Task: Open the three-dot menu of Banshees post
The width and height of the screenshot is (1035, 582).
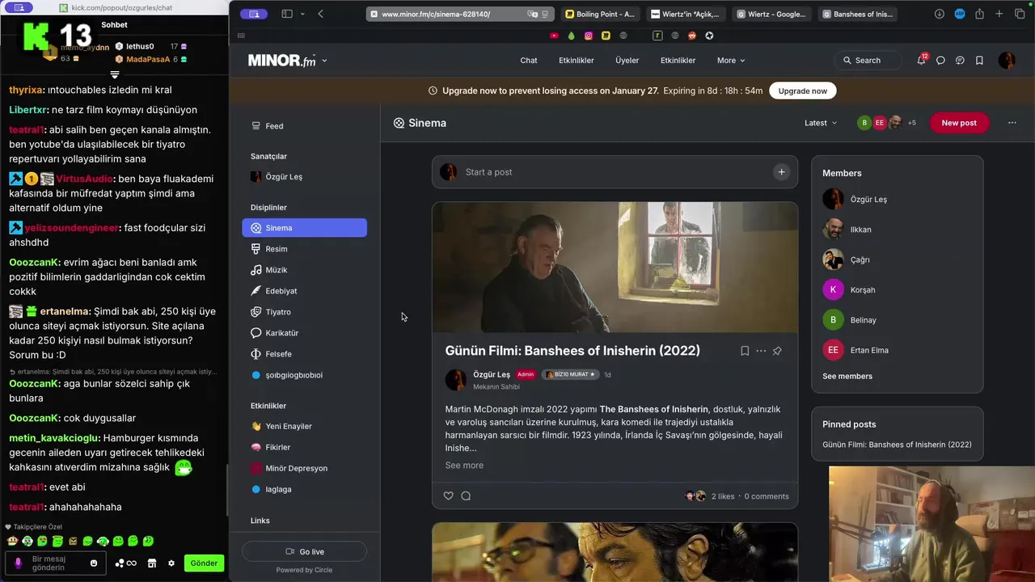Action: click(761, 351)
